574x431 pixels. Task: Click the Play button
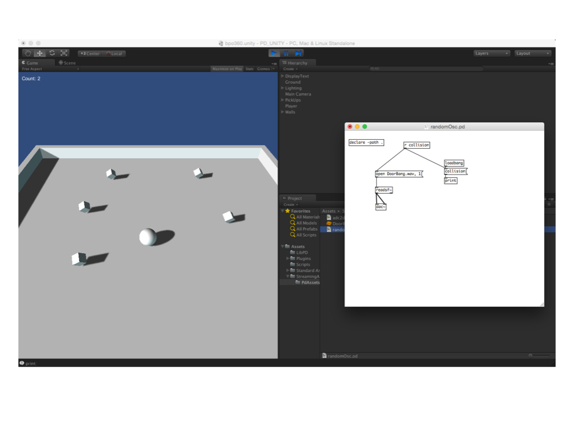coord(274,53)
